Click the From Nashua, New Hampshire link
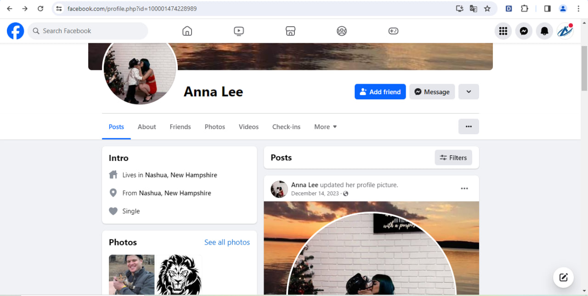The height and width of the screenshot is (296, 588). click(x=175, y=193)
